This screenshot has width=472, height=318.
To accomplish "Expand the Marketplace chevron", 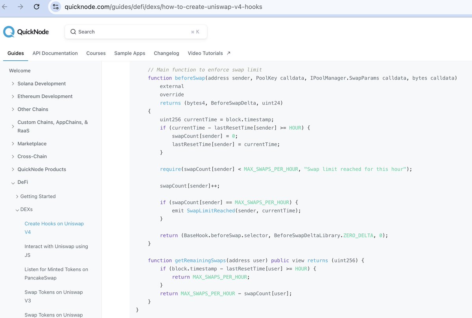I will tap(13, 144).
